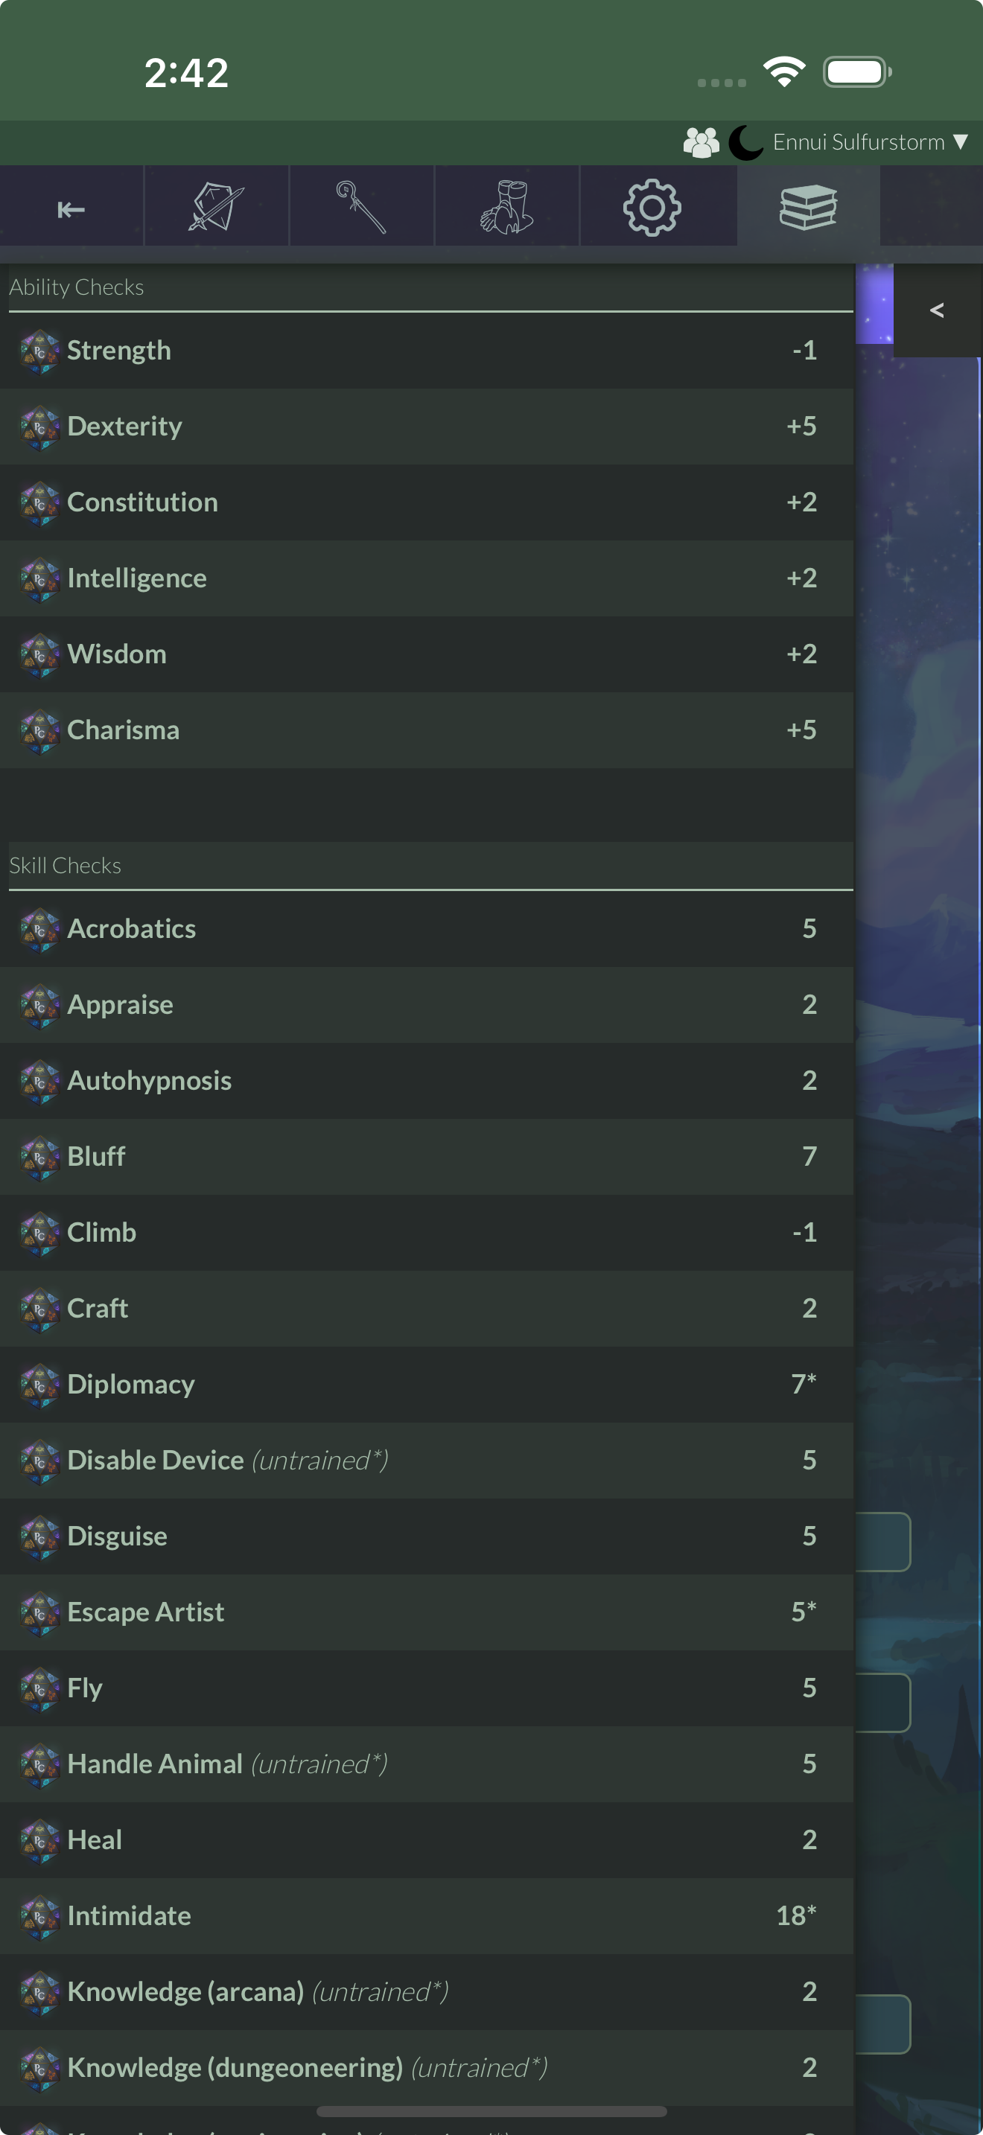Open the equipment boots-and-gloves tab

pyautogui.click(x=506, y=206)
